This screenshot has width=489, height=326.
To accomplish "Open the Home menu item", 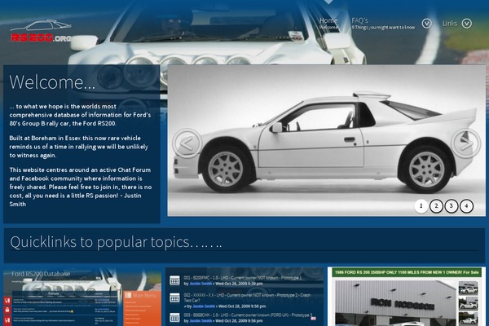I will tap(328, 24).
